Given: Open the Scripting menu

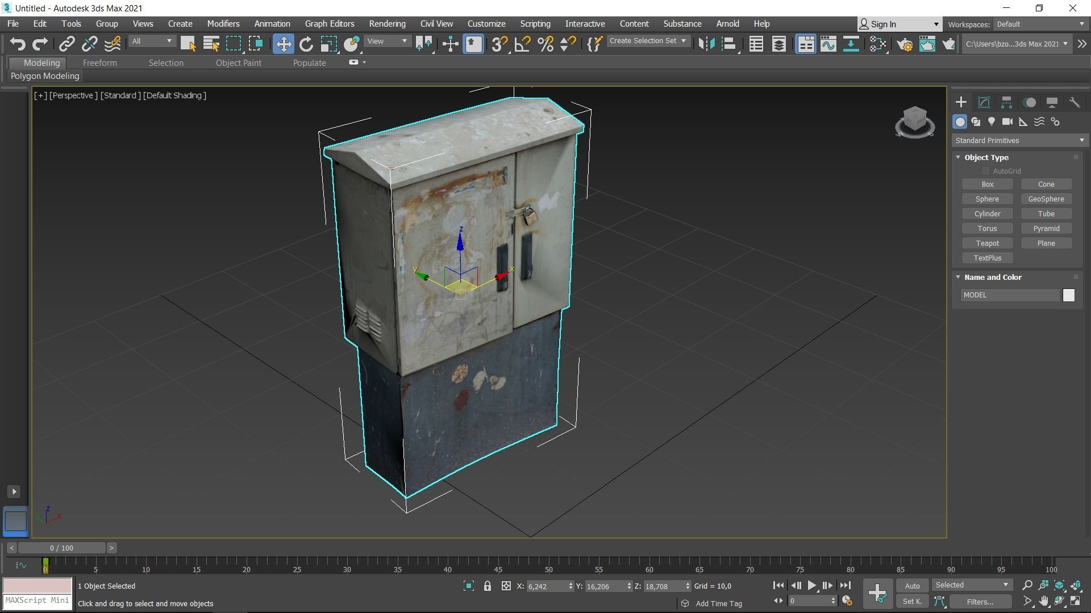Looking at the screenshot, I should coord(535,24).
